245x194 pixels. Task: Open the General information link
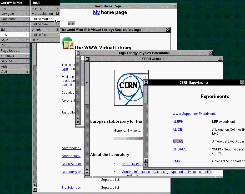pos(136,172)
